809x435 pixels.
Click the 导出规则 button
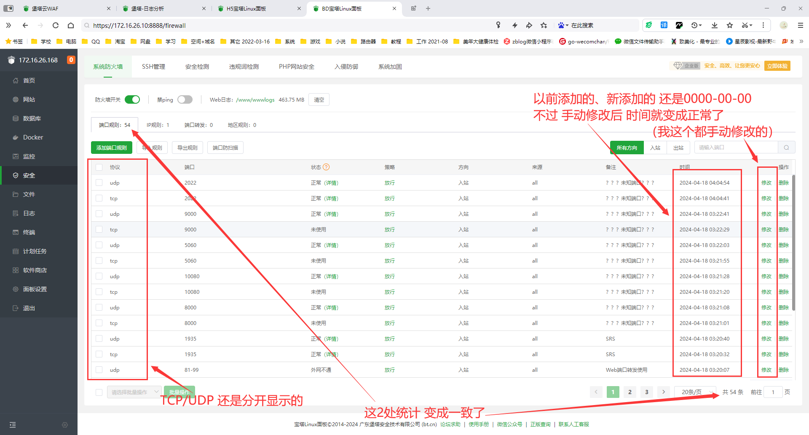[188, 148]
